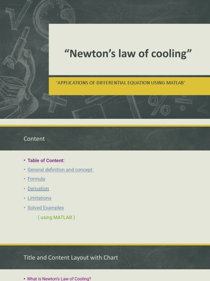This screenshot has width=210, height=281.
Task: Click the '( using MATLAB )' text
Action: [56, 217]
